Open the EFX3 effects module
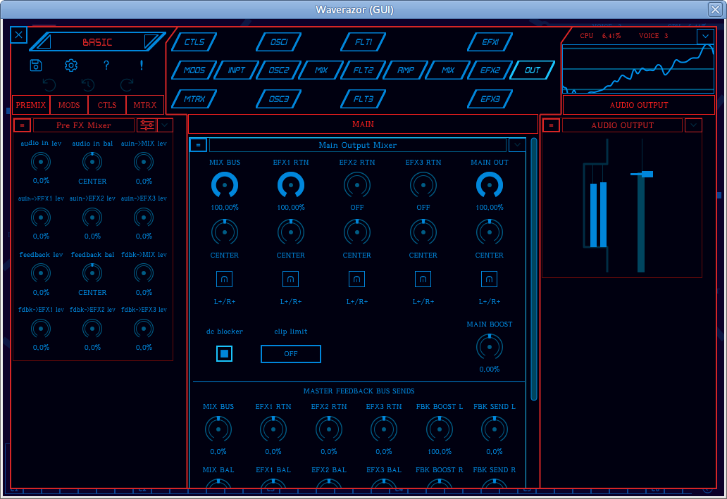The width and height of the screenshot is (727, 499). [490, 99]
